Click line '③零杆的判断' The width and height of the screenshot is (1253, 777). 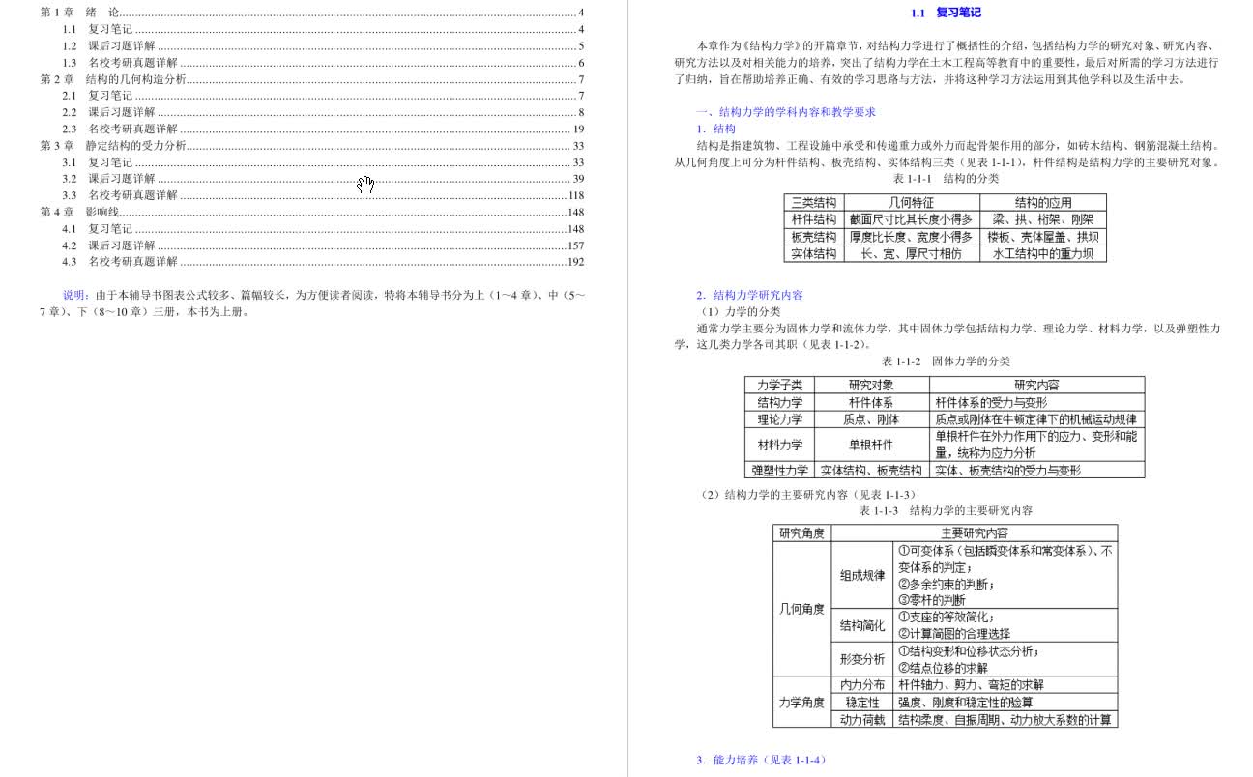pyautogui.click(x=931, y=600)
